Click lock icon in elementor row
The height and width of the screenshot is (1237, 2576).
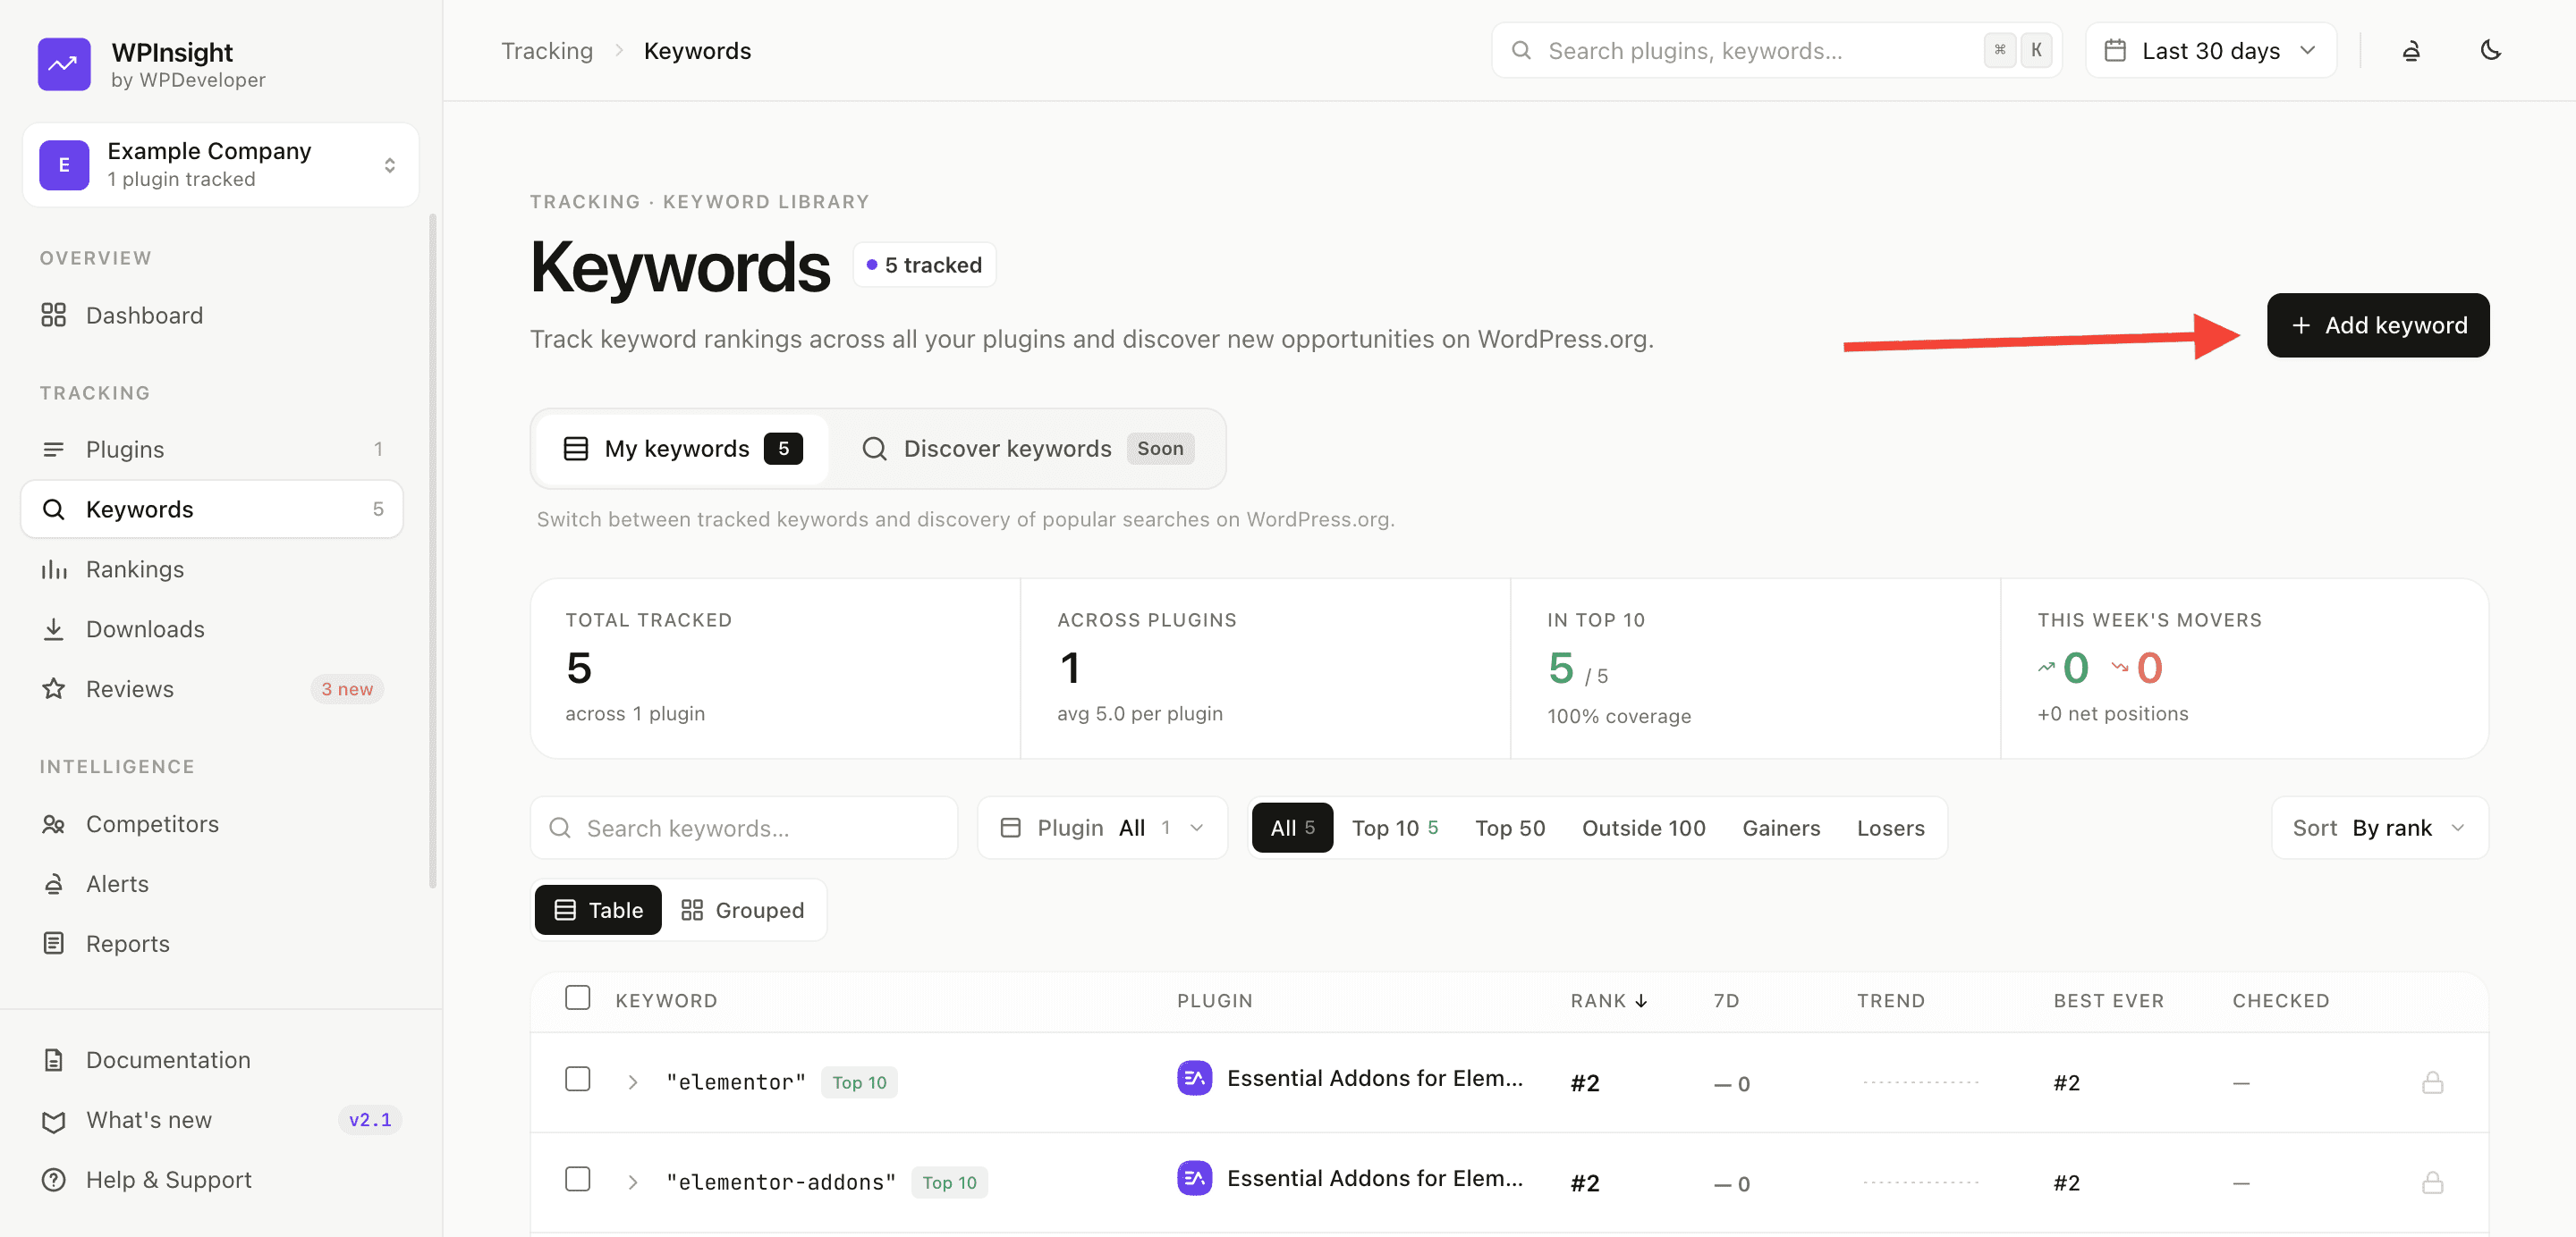coord(2432,1083)
